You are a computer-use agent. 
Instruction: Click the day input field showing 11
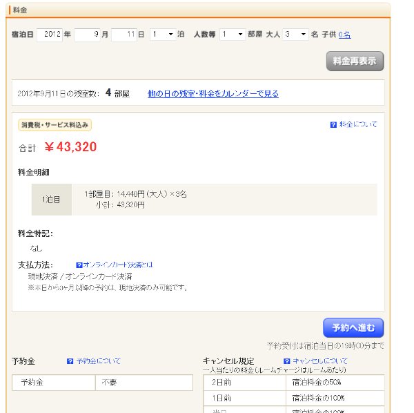point(124,35)
